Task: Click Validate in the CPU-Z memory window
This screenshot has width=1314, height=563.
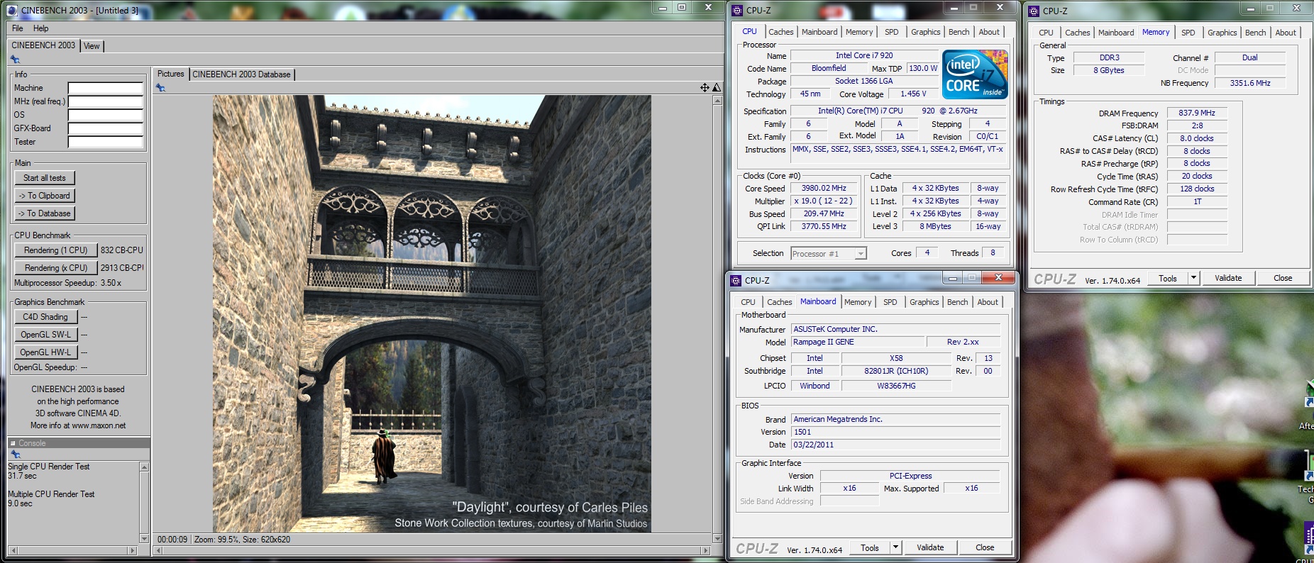Action: point(1228,278)
